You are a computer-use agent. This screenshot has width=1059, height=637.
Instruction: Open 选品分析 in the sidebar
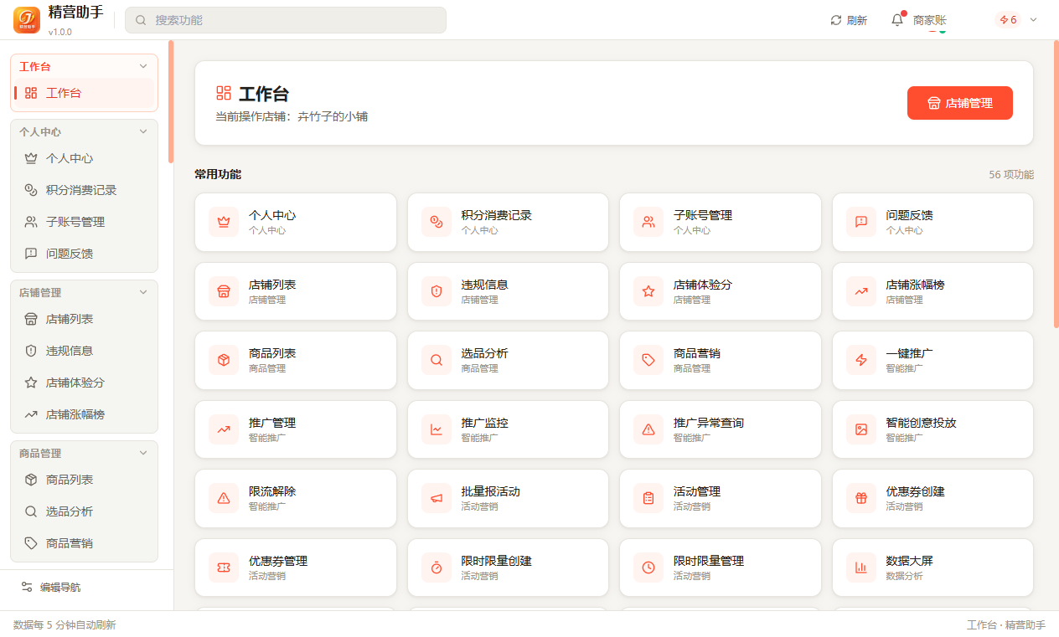84,511
